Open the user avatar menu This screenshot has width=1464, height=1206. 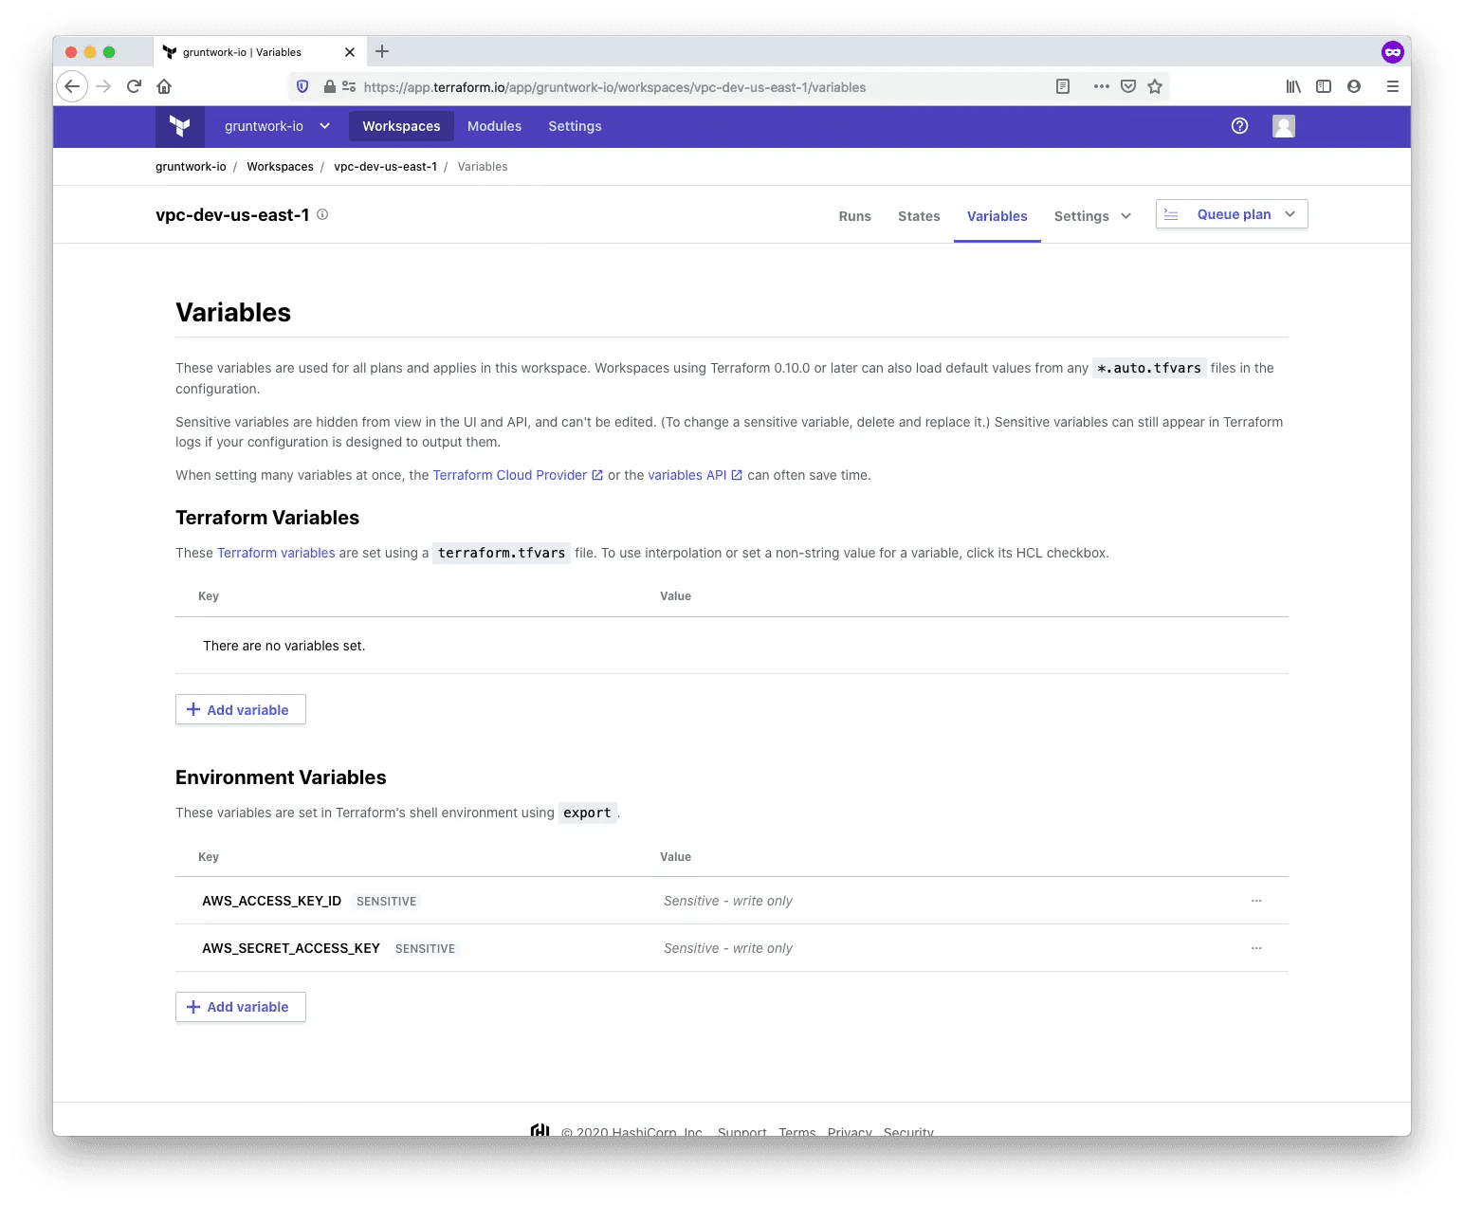click(x=1284, y=126)
